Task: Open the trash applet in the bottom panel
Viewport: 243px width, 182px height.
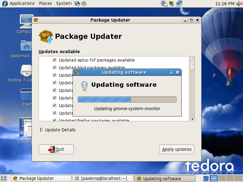Action: tap(206, 178)
